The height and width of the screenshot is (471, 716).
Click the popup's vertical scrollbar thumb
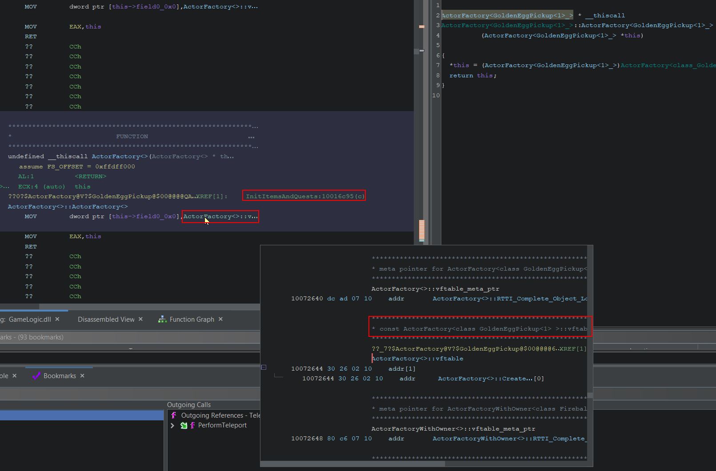tap(590, 395)
